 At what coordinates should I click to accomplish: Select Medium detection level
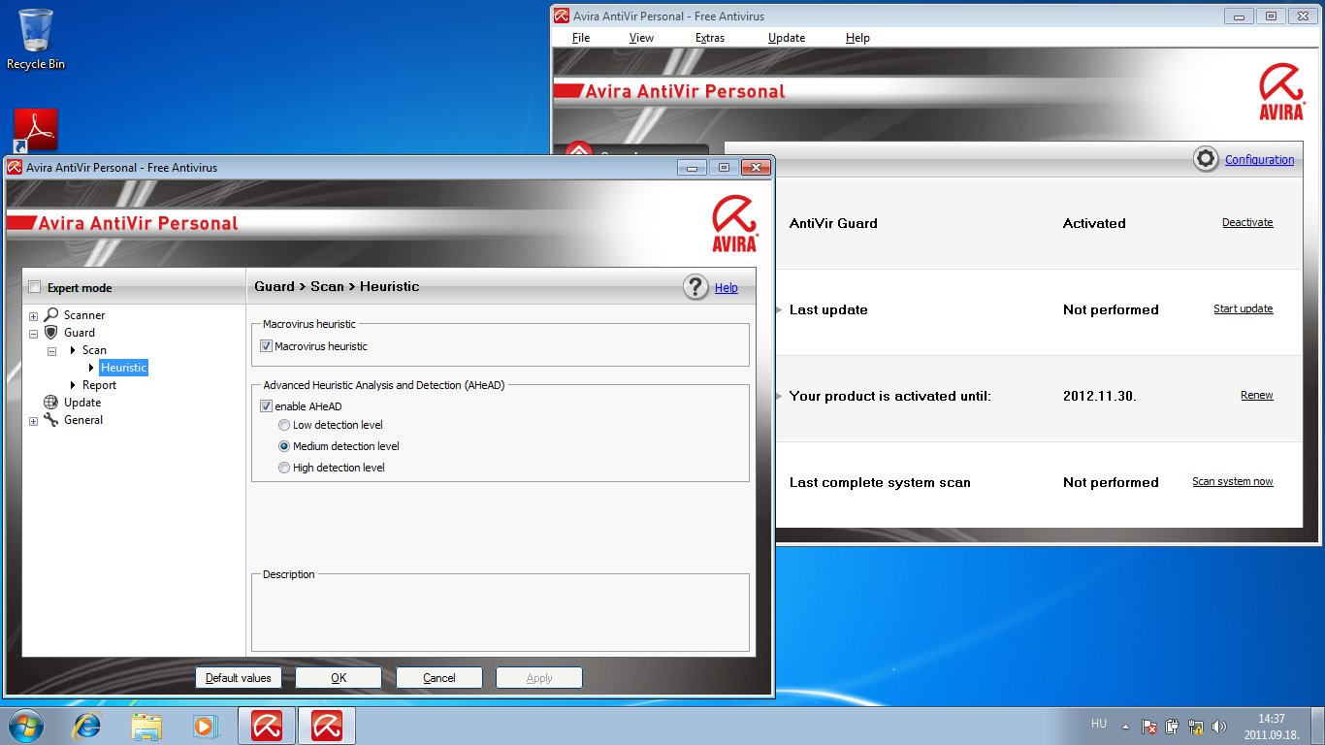pyautogui.click(x=284, y=446)
